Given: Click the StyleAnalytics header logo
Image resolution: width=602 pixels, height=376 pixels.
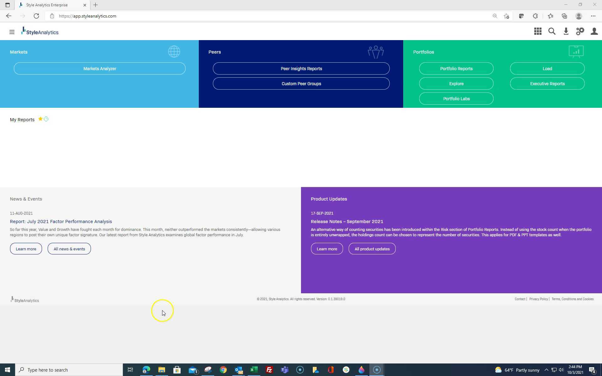Looking at the screenshot, I should pyautogui.click(x=40, y=31).
